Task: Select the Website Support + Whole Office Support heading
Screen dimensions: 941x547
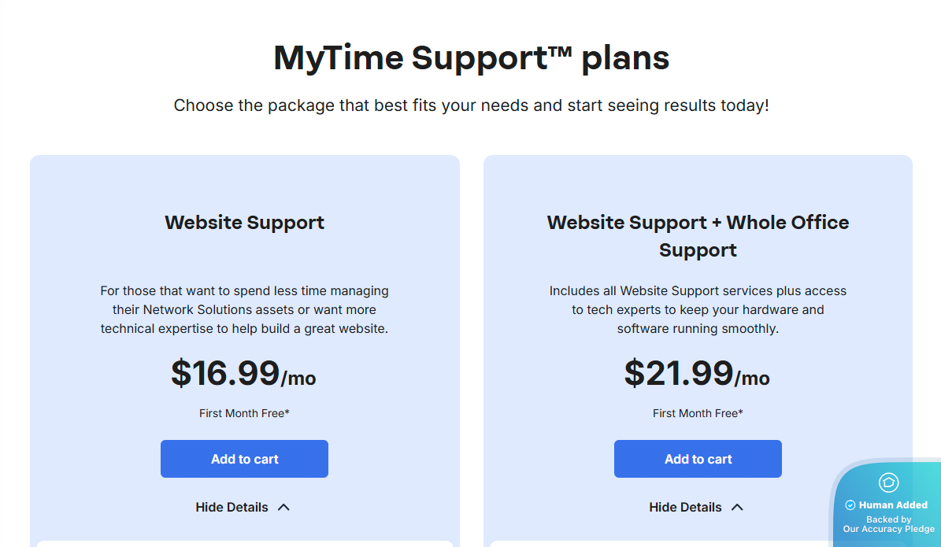Action: click(x=698, y=236)
